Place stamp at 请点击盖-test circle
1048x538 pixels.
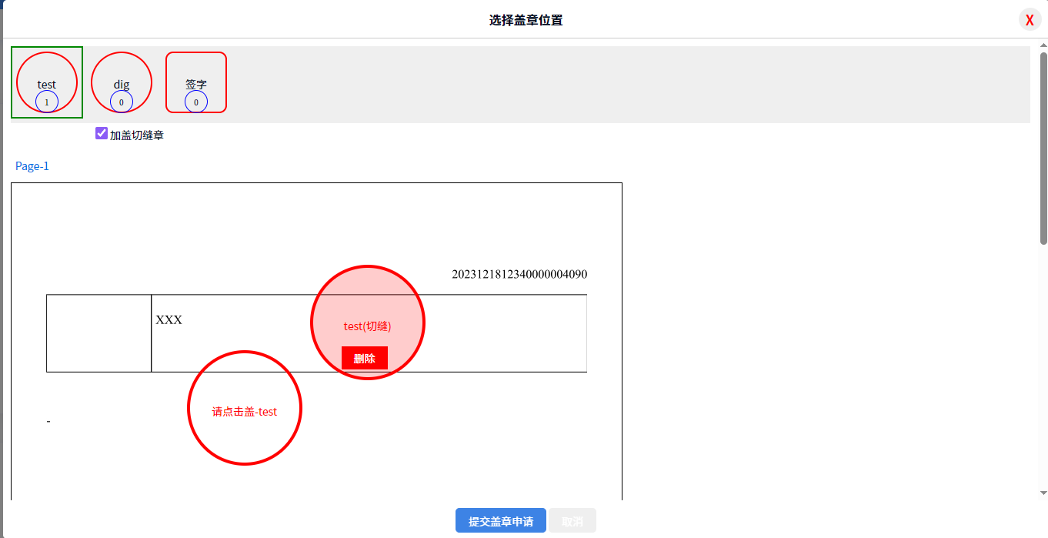coord(245,408)
